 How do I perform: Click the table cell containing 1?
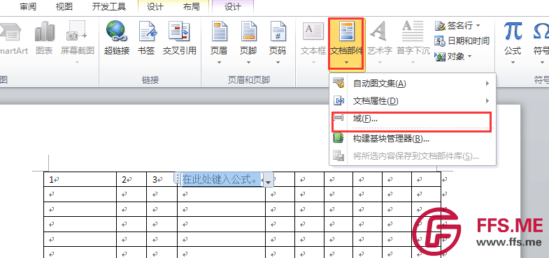(x=80, y=179)
